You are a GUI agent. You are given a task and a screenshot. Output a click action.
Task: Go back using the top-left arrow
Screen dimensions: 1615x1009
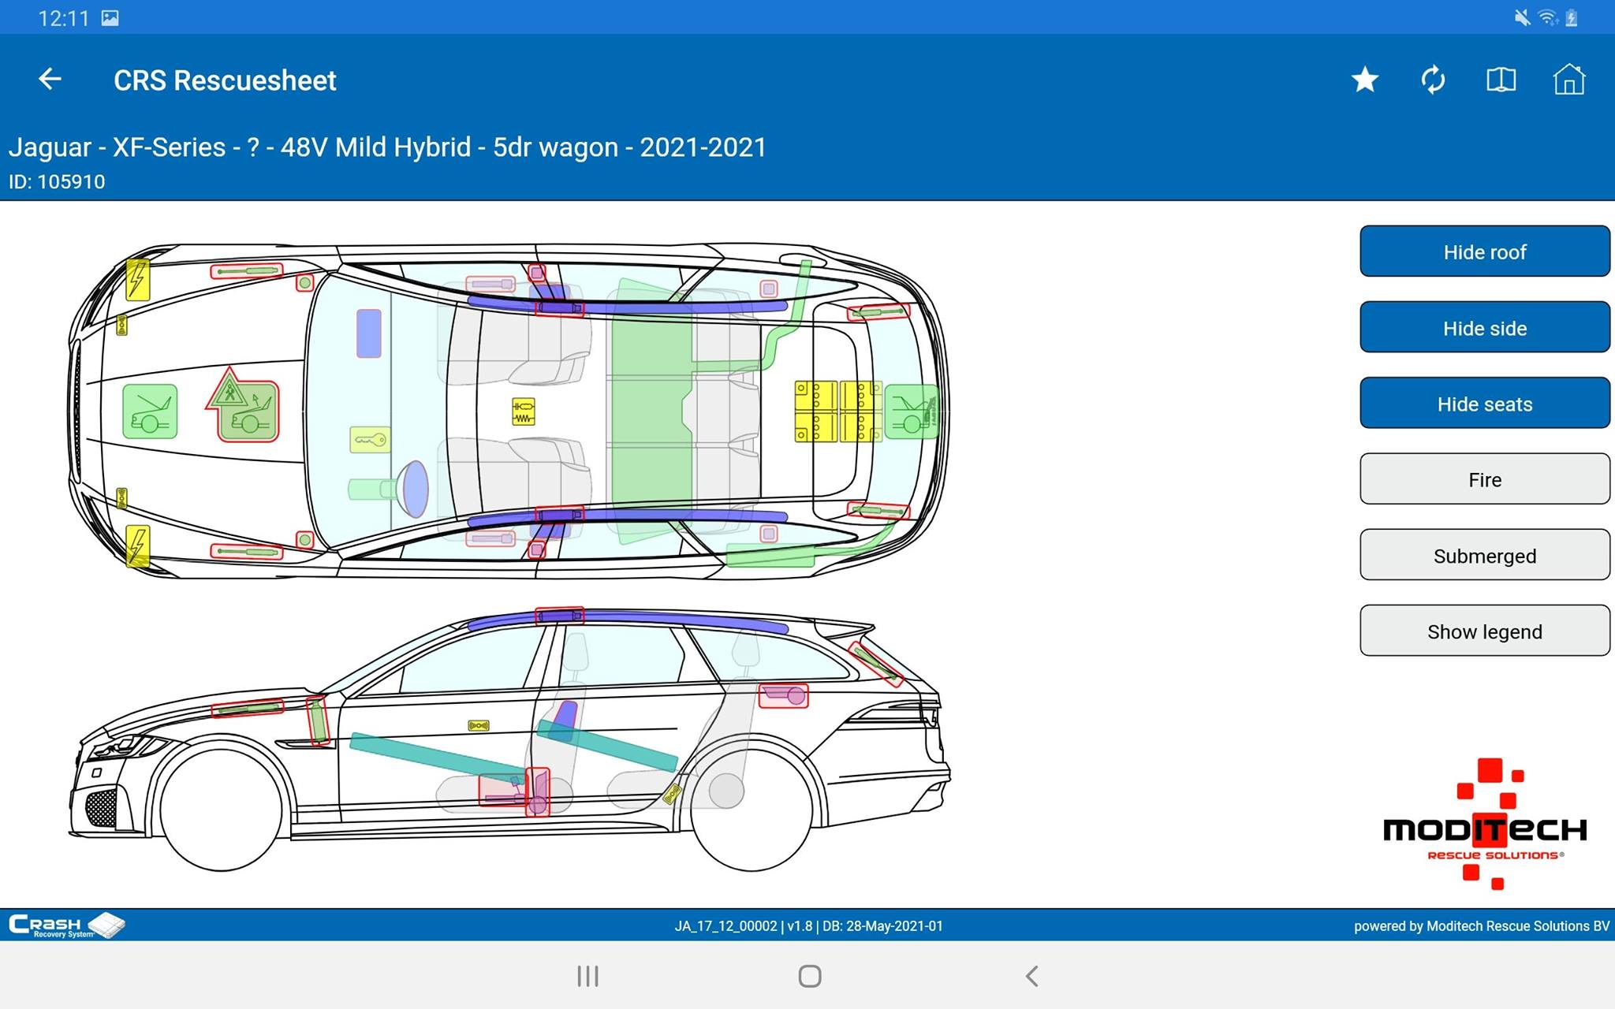pyautogui.click(x=50, y=79)
